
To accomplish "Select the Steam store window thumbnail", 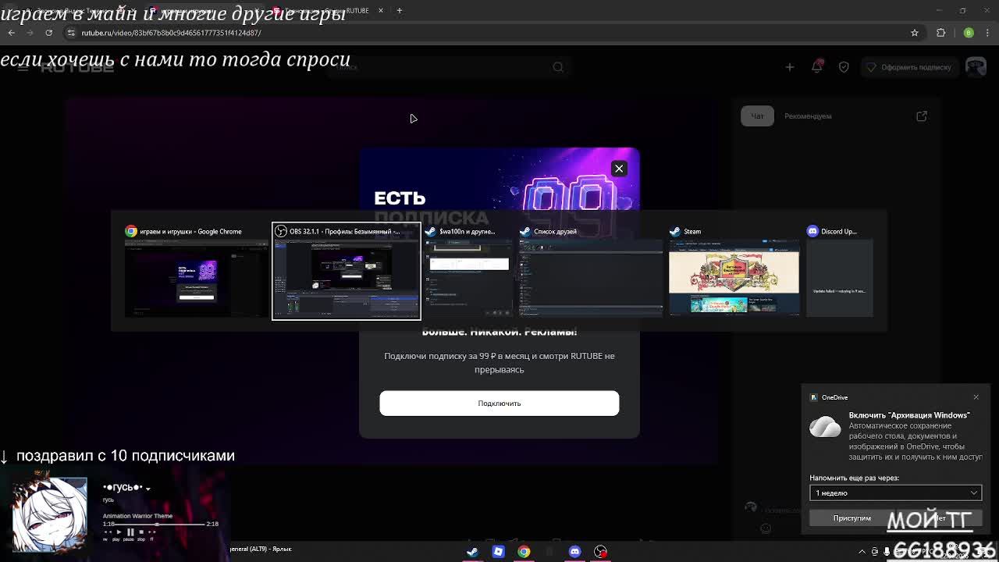I will click(734, 271).
